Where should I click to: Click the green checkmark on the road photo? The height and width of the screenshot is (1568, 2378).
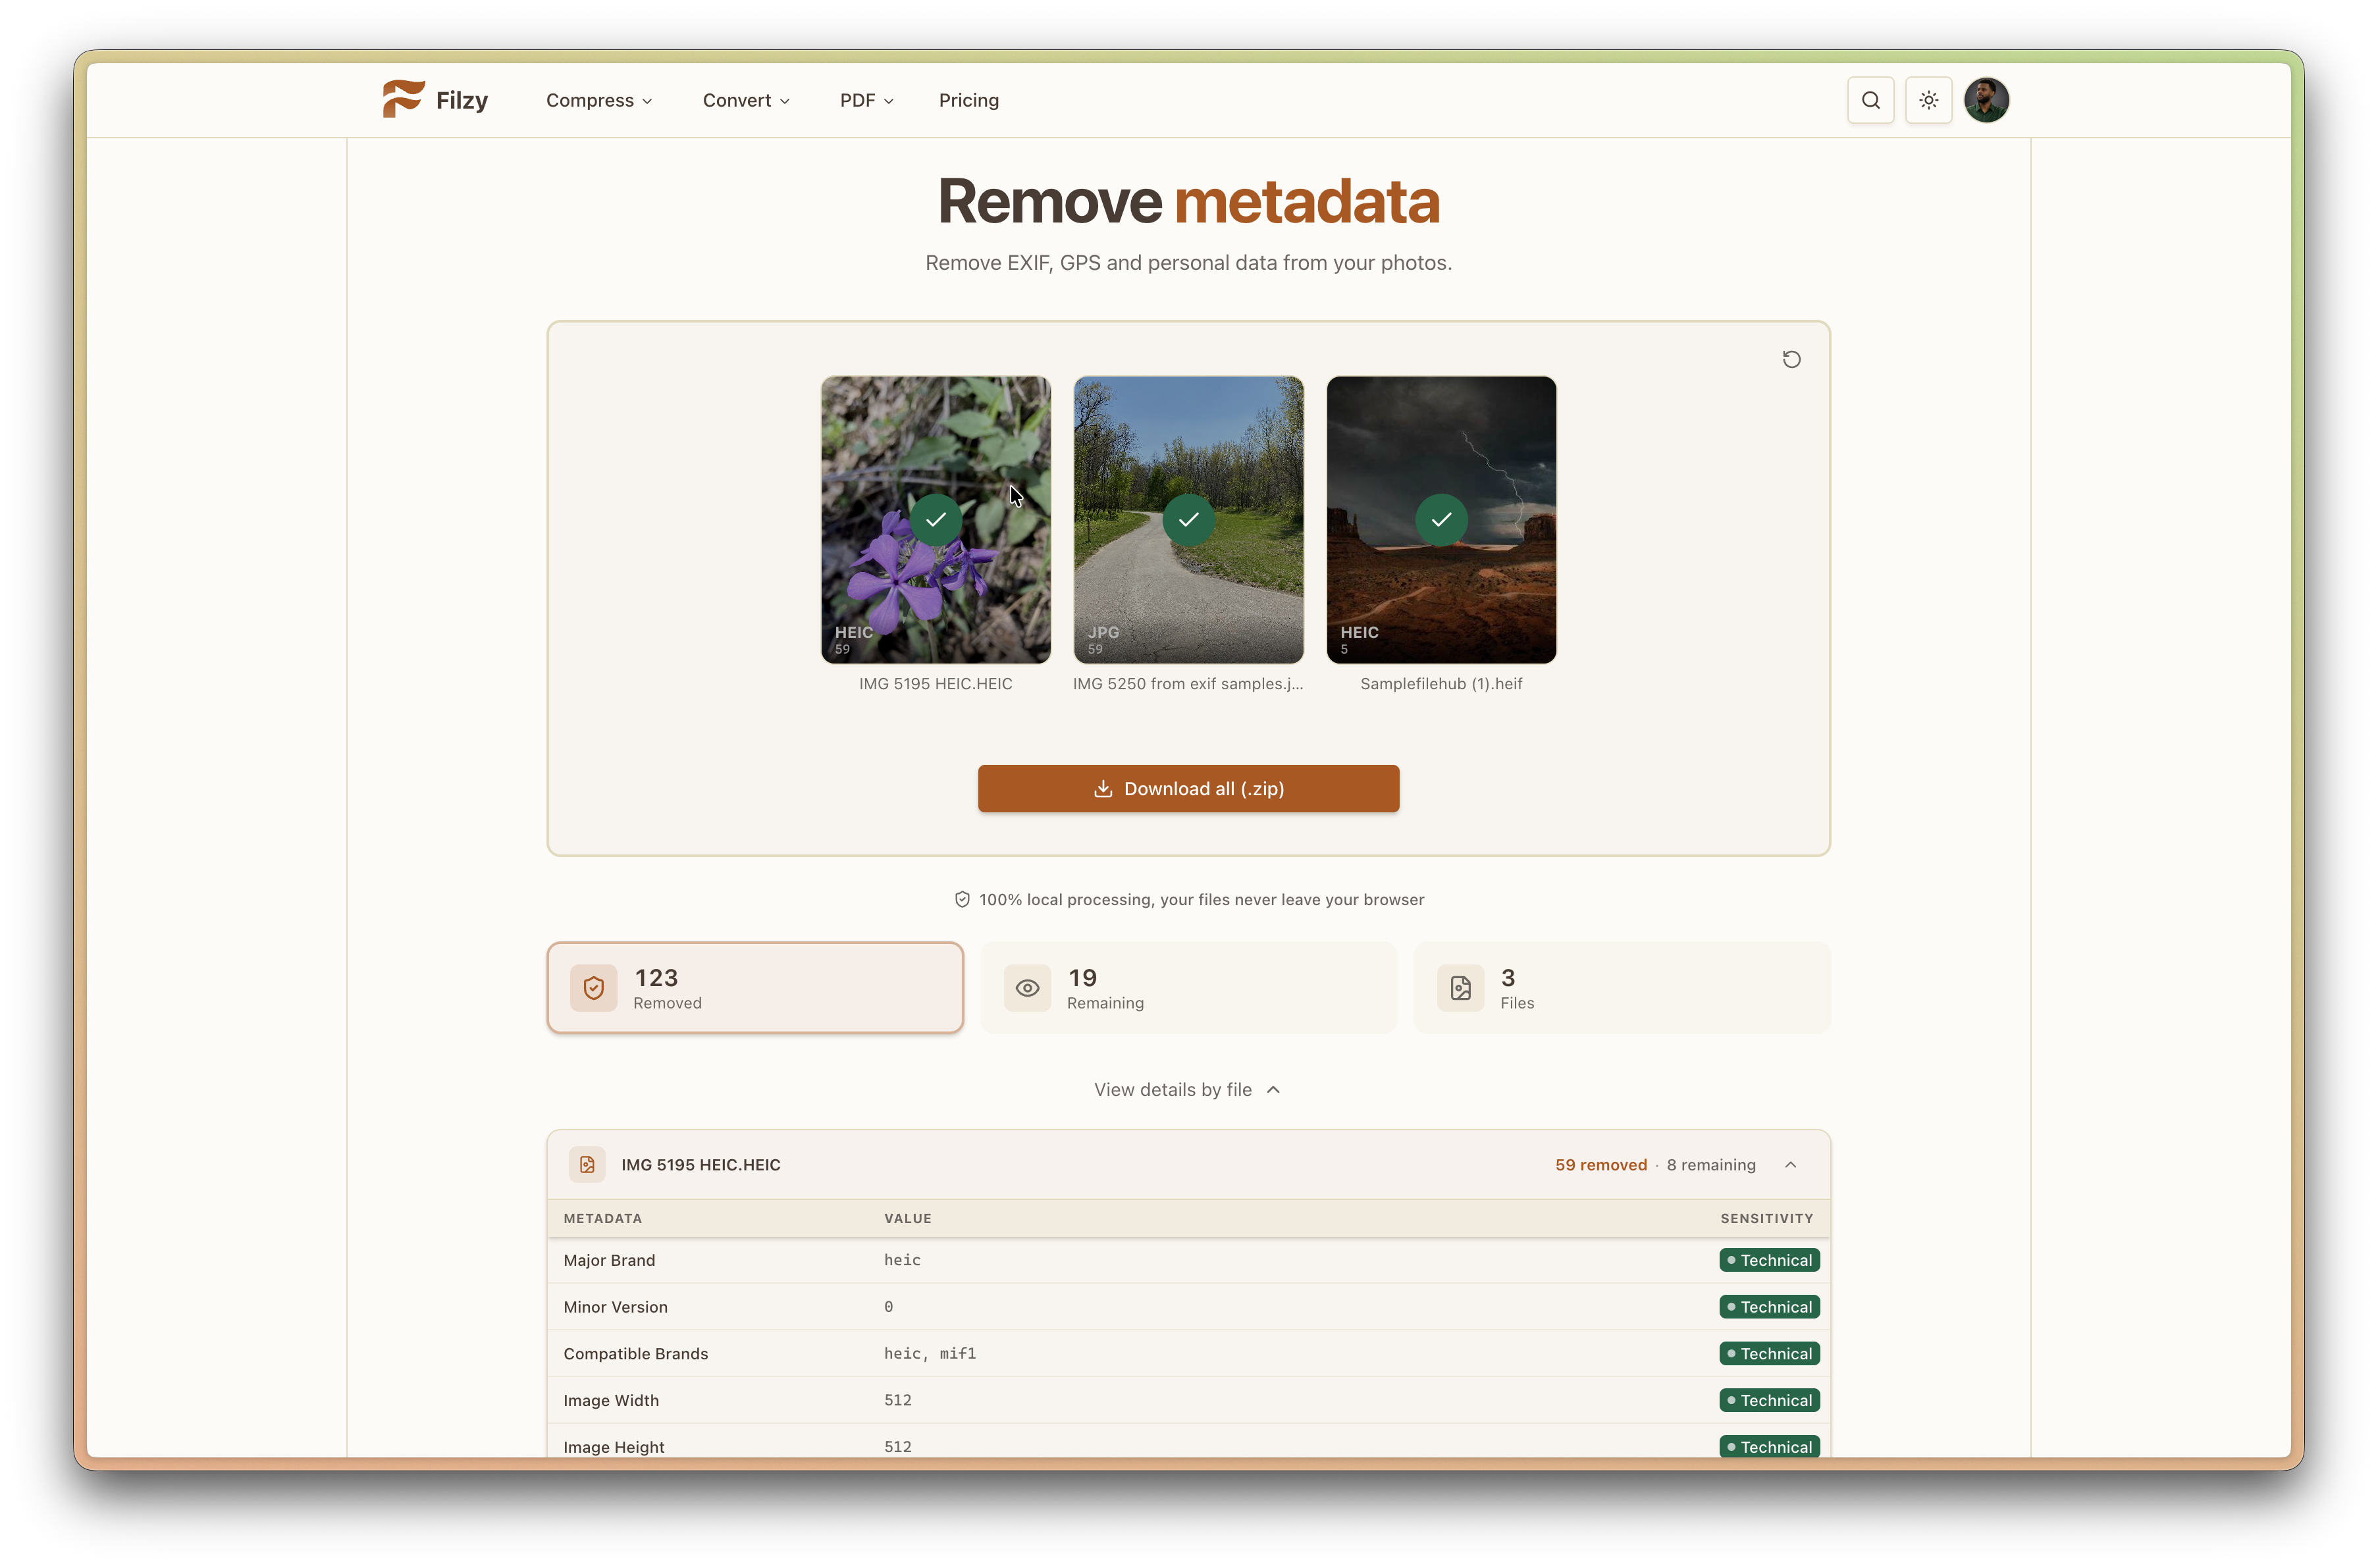[1188, 519]
